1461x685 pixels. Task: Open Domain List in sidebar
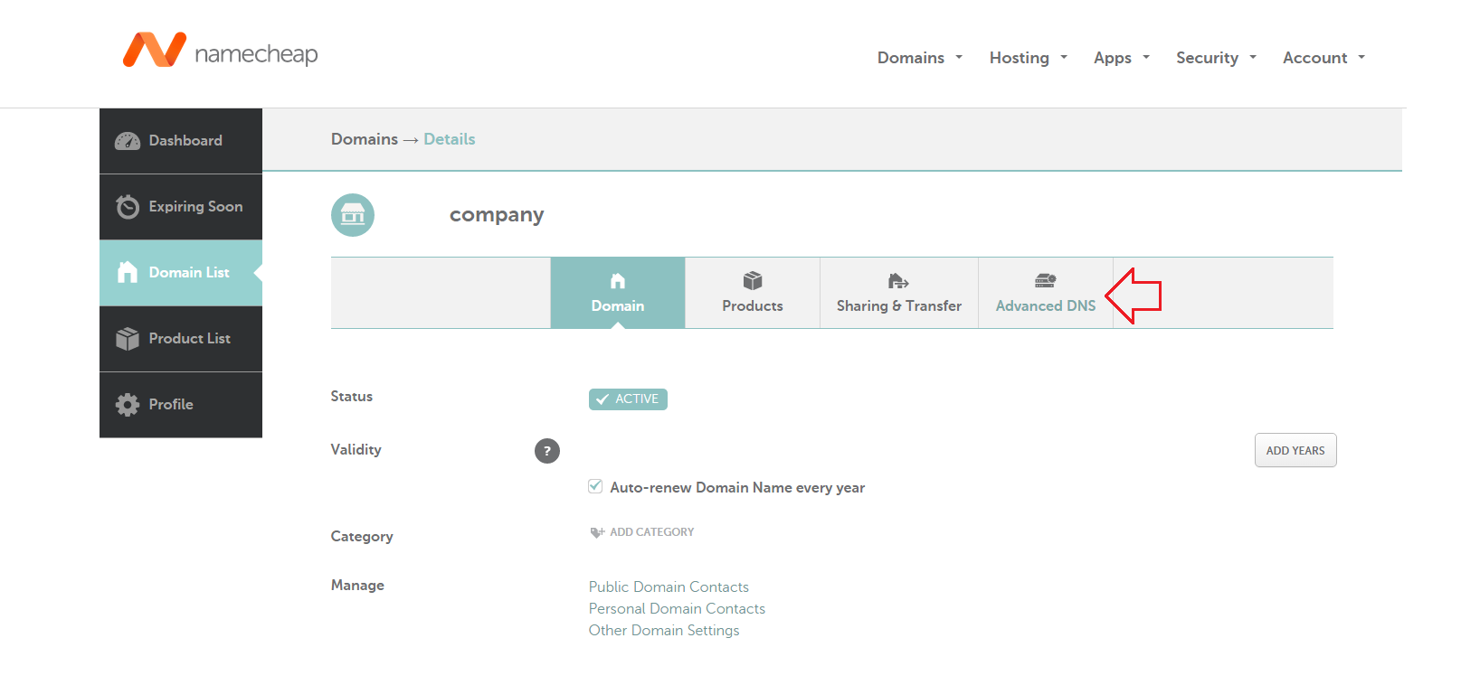click(181, 273)
